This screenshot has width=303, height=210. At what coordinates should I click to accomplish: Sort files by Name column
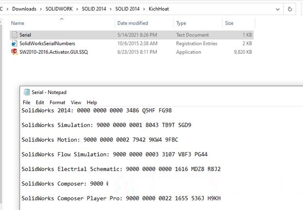tap(17, 23)
